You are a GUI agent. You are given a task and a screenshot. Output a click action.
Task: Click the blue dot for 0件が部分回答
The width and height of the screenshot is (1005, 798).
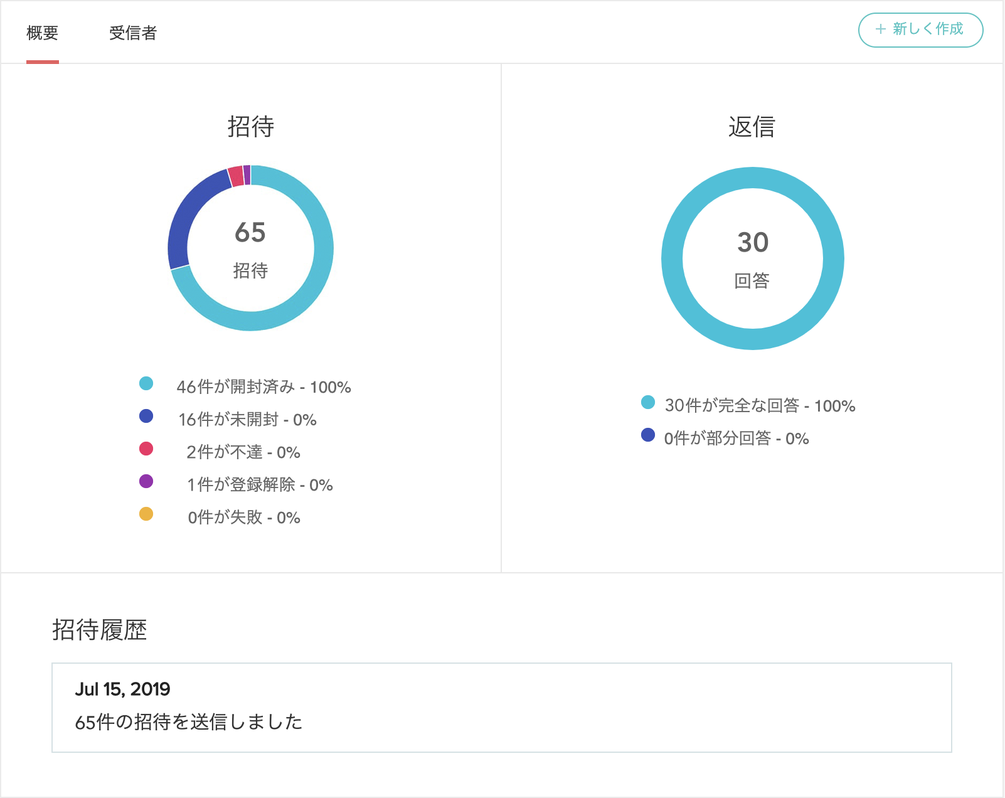[x=648, y=435]
